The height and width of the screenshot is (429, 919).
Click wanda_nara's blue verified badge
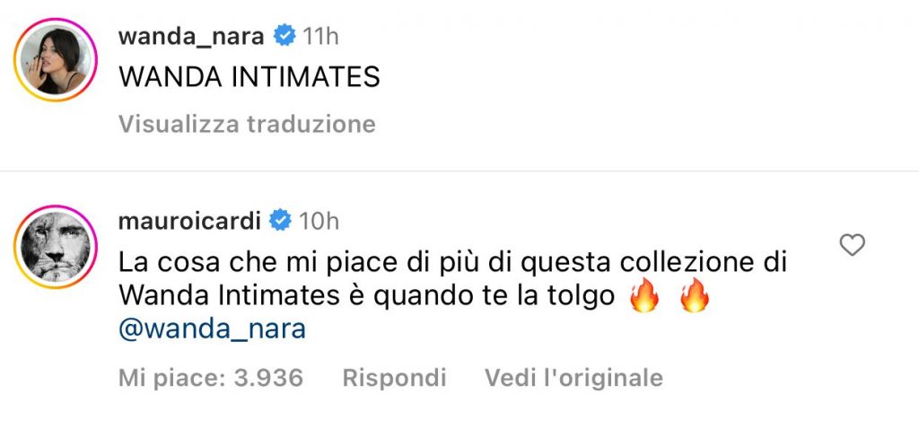point(285,36)
